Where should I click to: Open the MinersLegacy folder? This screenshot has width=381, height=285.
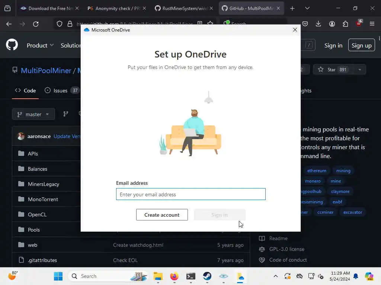[x=44, y=184]
